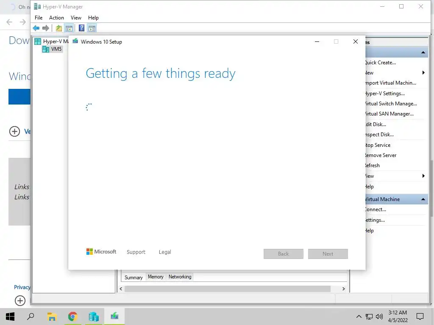Click browser back arrow behind Hyper-V window
Viewport: 434px width, 325px height.
(x=9, y=22)
